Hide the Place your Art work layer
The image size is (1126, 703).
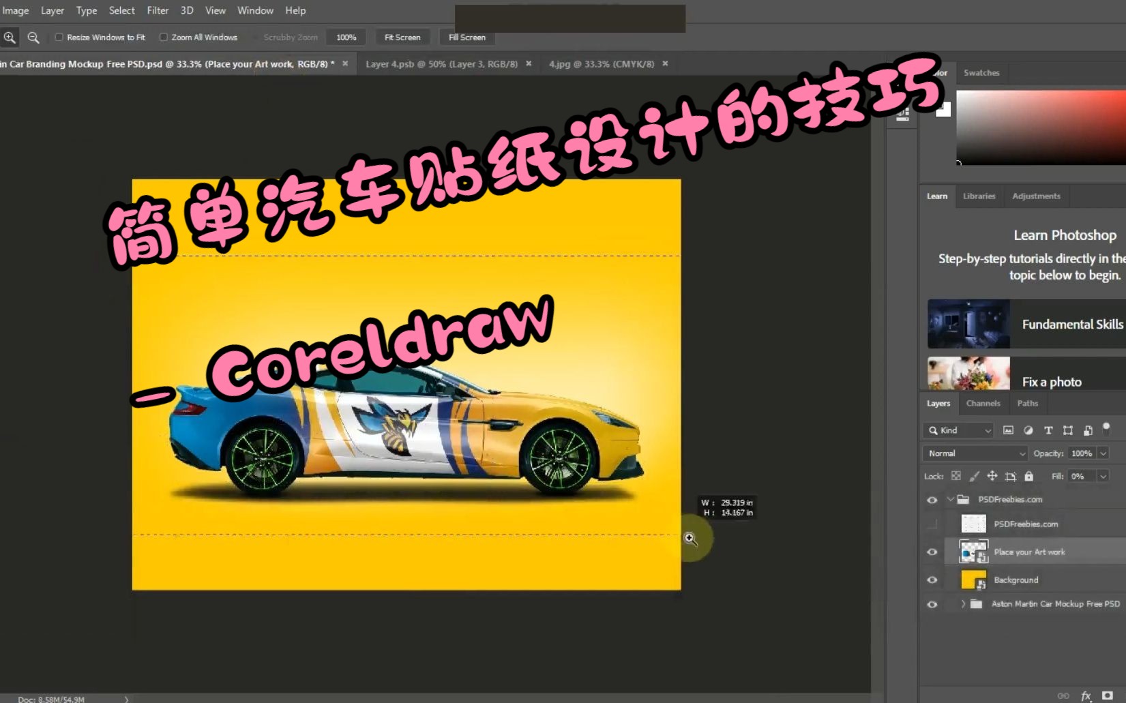pyautogui.click(x=932, y=552)
